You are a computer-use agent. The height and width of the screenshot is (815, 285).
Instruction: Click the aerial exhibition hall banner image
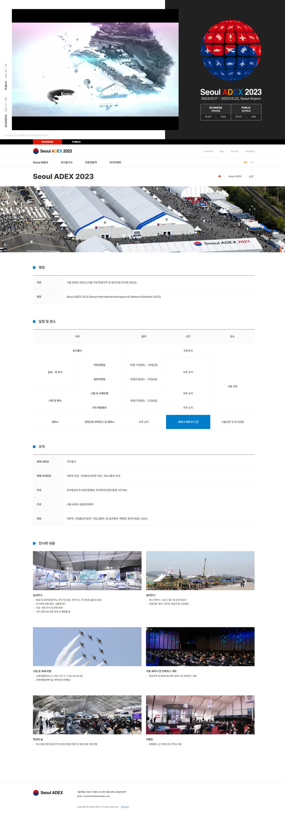[142, 219]
